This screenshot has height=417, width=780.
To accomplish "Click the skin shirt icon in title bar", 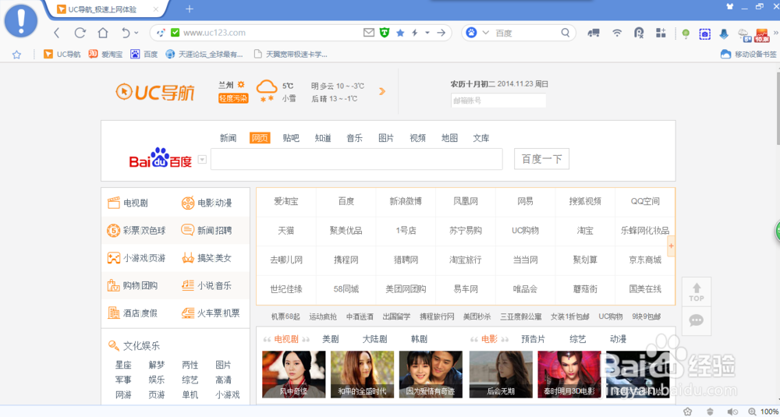I will (x=730, y=6).
